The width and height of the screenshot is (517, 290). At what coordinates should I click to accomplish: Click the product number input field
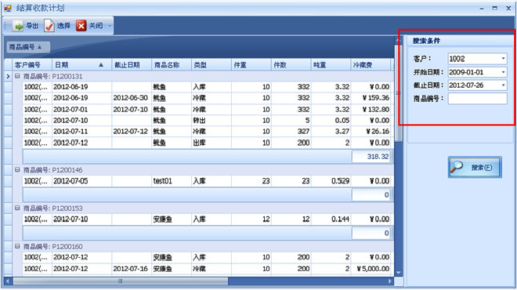coord(477,98)
